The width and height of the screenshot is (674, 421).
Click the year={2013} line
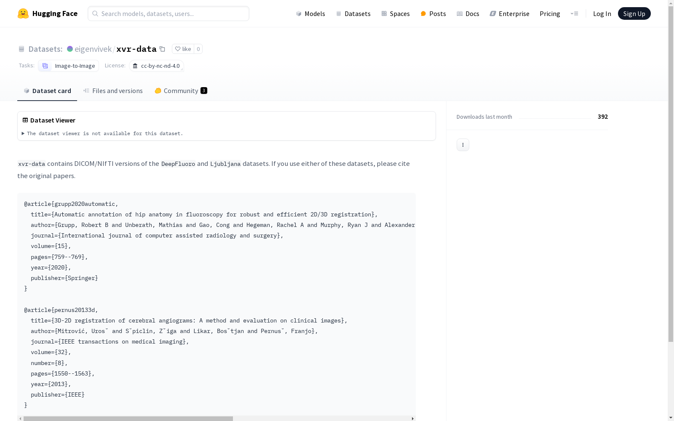coord(51,384)
